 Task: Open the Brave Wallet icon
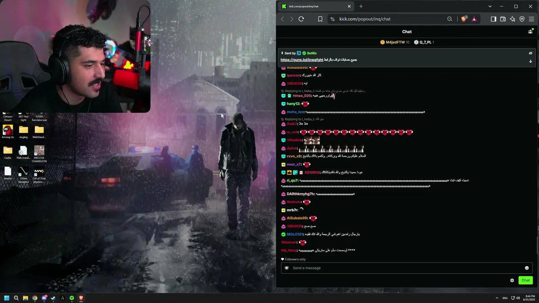[x=503, y=19]
